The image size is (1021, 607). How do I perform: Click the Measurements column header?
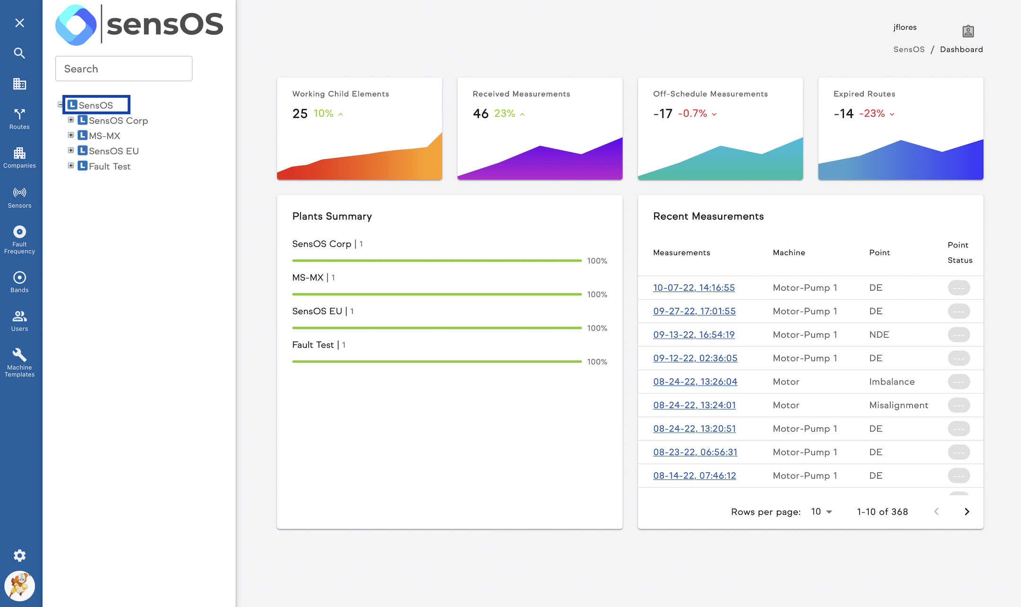click(x=682, y=253)
